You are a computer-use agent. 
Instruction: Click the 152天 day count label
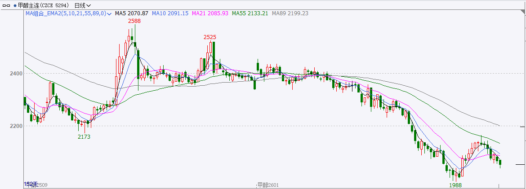(31, 184)
